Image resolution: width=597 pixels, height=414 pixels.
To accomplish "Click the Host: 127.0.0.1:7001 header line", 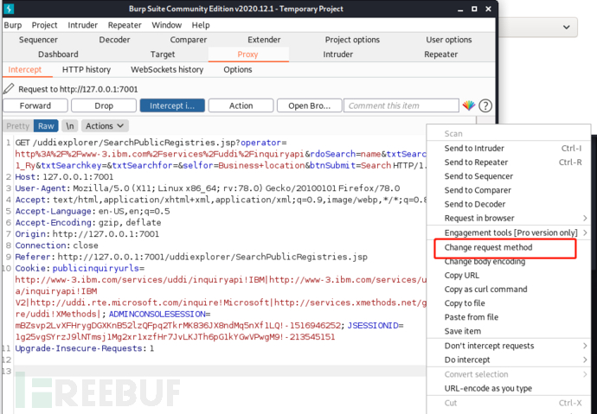I will (64, 177).
